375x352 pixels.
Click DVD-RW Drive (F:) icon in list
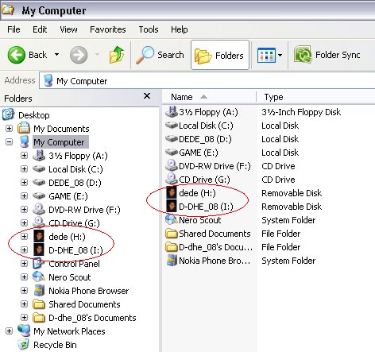click(172, 165)
